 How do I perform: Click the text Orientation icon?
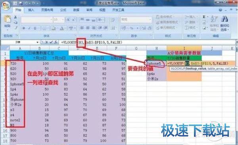[100, 20]
